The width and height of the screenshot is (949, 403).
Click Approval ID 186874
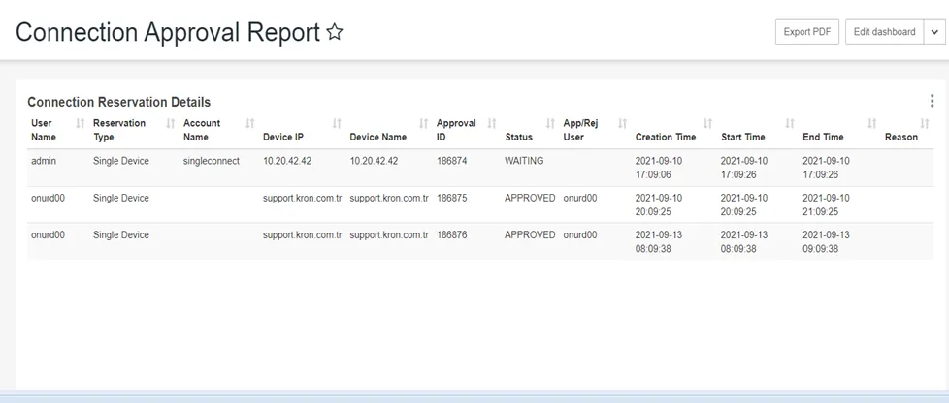point(451,161)
